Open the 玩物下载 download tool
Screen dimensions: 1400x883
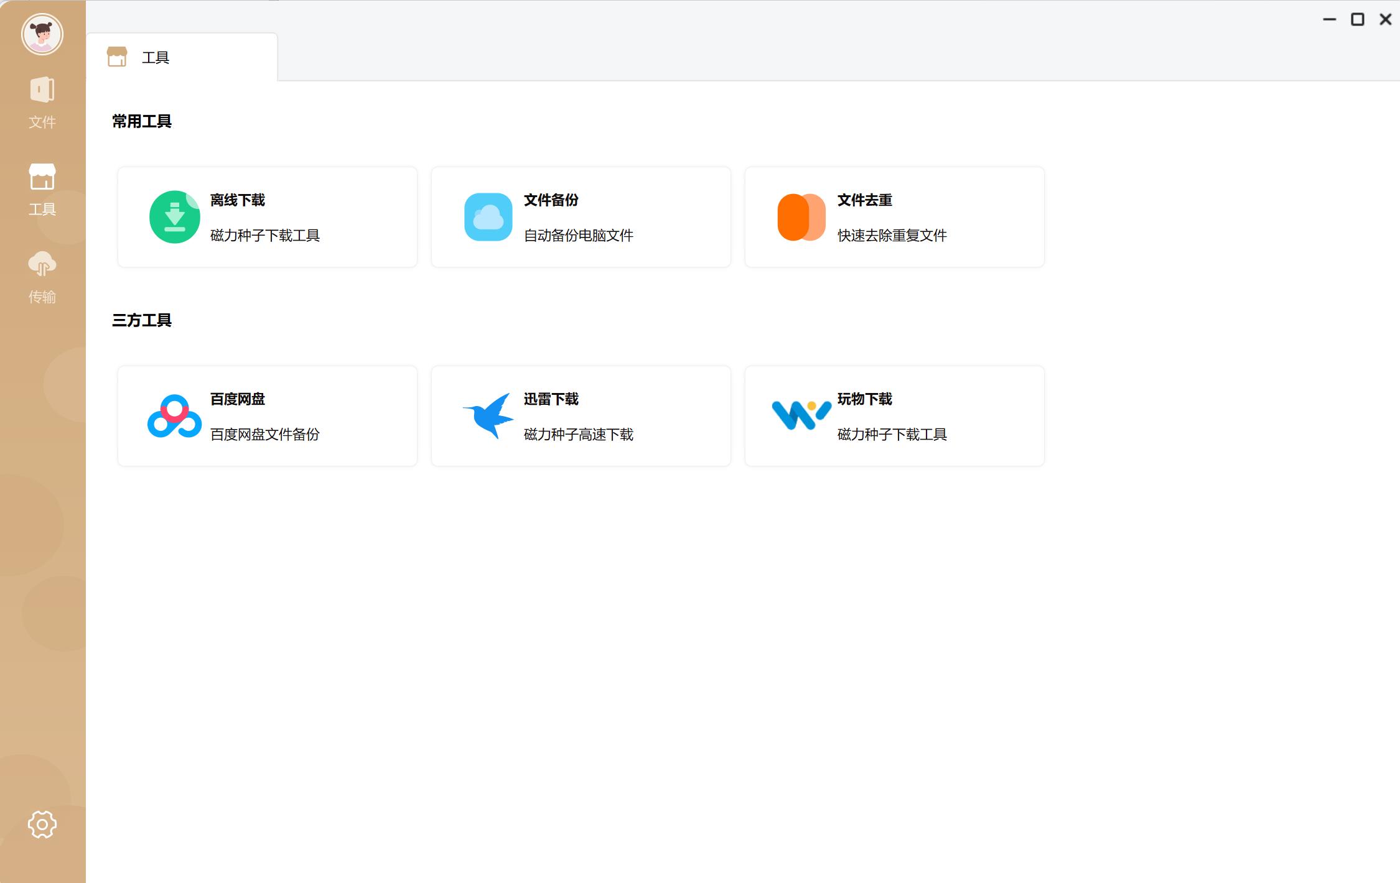point(894,415)
